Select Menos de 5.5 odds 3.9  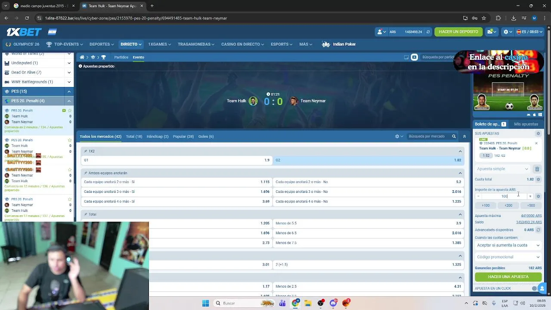tap(368, 223)
